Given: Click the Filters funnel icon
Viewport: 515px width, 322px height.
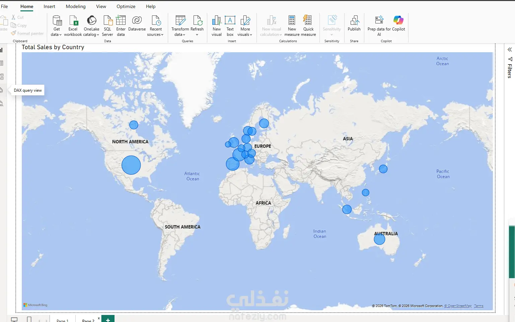Looking at the screenshot, I should click(x=510, y=59).
